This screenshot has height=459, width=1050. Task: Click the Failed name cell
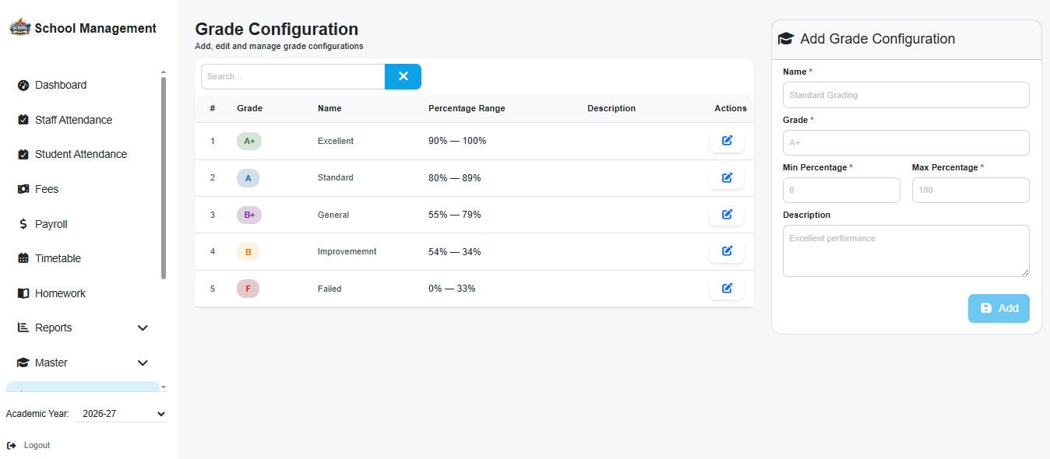pyautogui.click(x=329, y=289)
